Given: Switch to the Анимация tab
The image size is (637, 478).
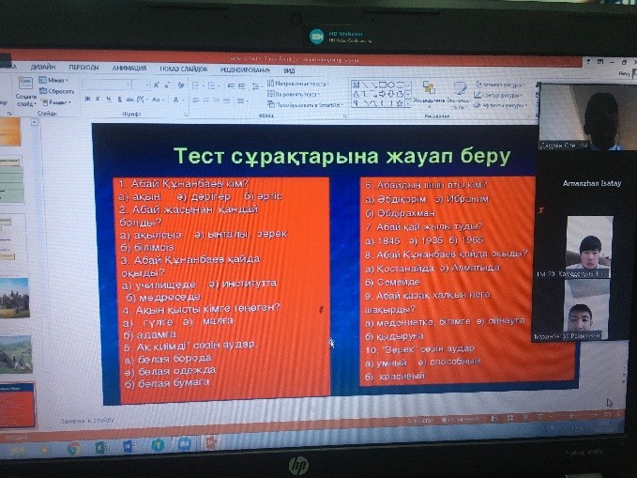Looking at the screenshot, I should (x=129, y=68).
